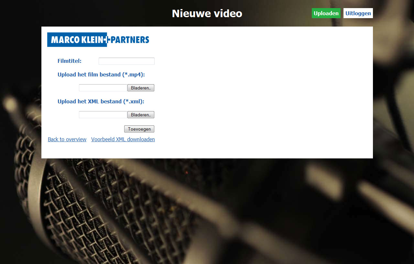
Task: Focus the Filmtitel text field
Action: coord(126,61)
